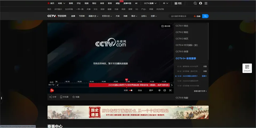Screen dimensions: 256x128
Task: Click the red live position marker on timeline
Action: coord(126,80)
